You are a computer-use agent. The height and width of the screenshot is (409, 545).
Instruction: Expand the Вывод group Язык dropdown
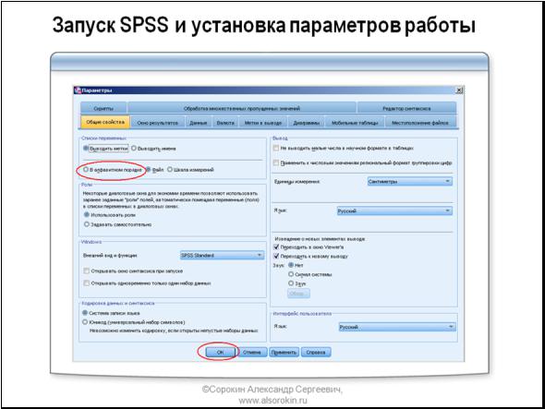394,211
